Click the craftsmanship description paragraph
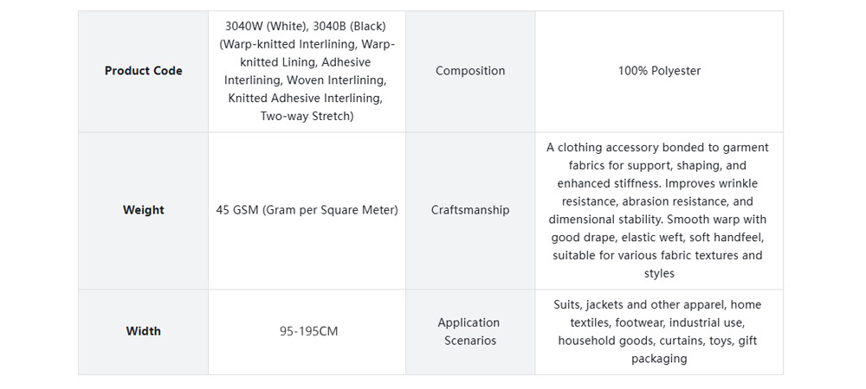Image resolution: width=866 pixels, height=389 pixels. (658, 210)
